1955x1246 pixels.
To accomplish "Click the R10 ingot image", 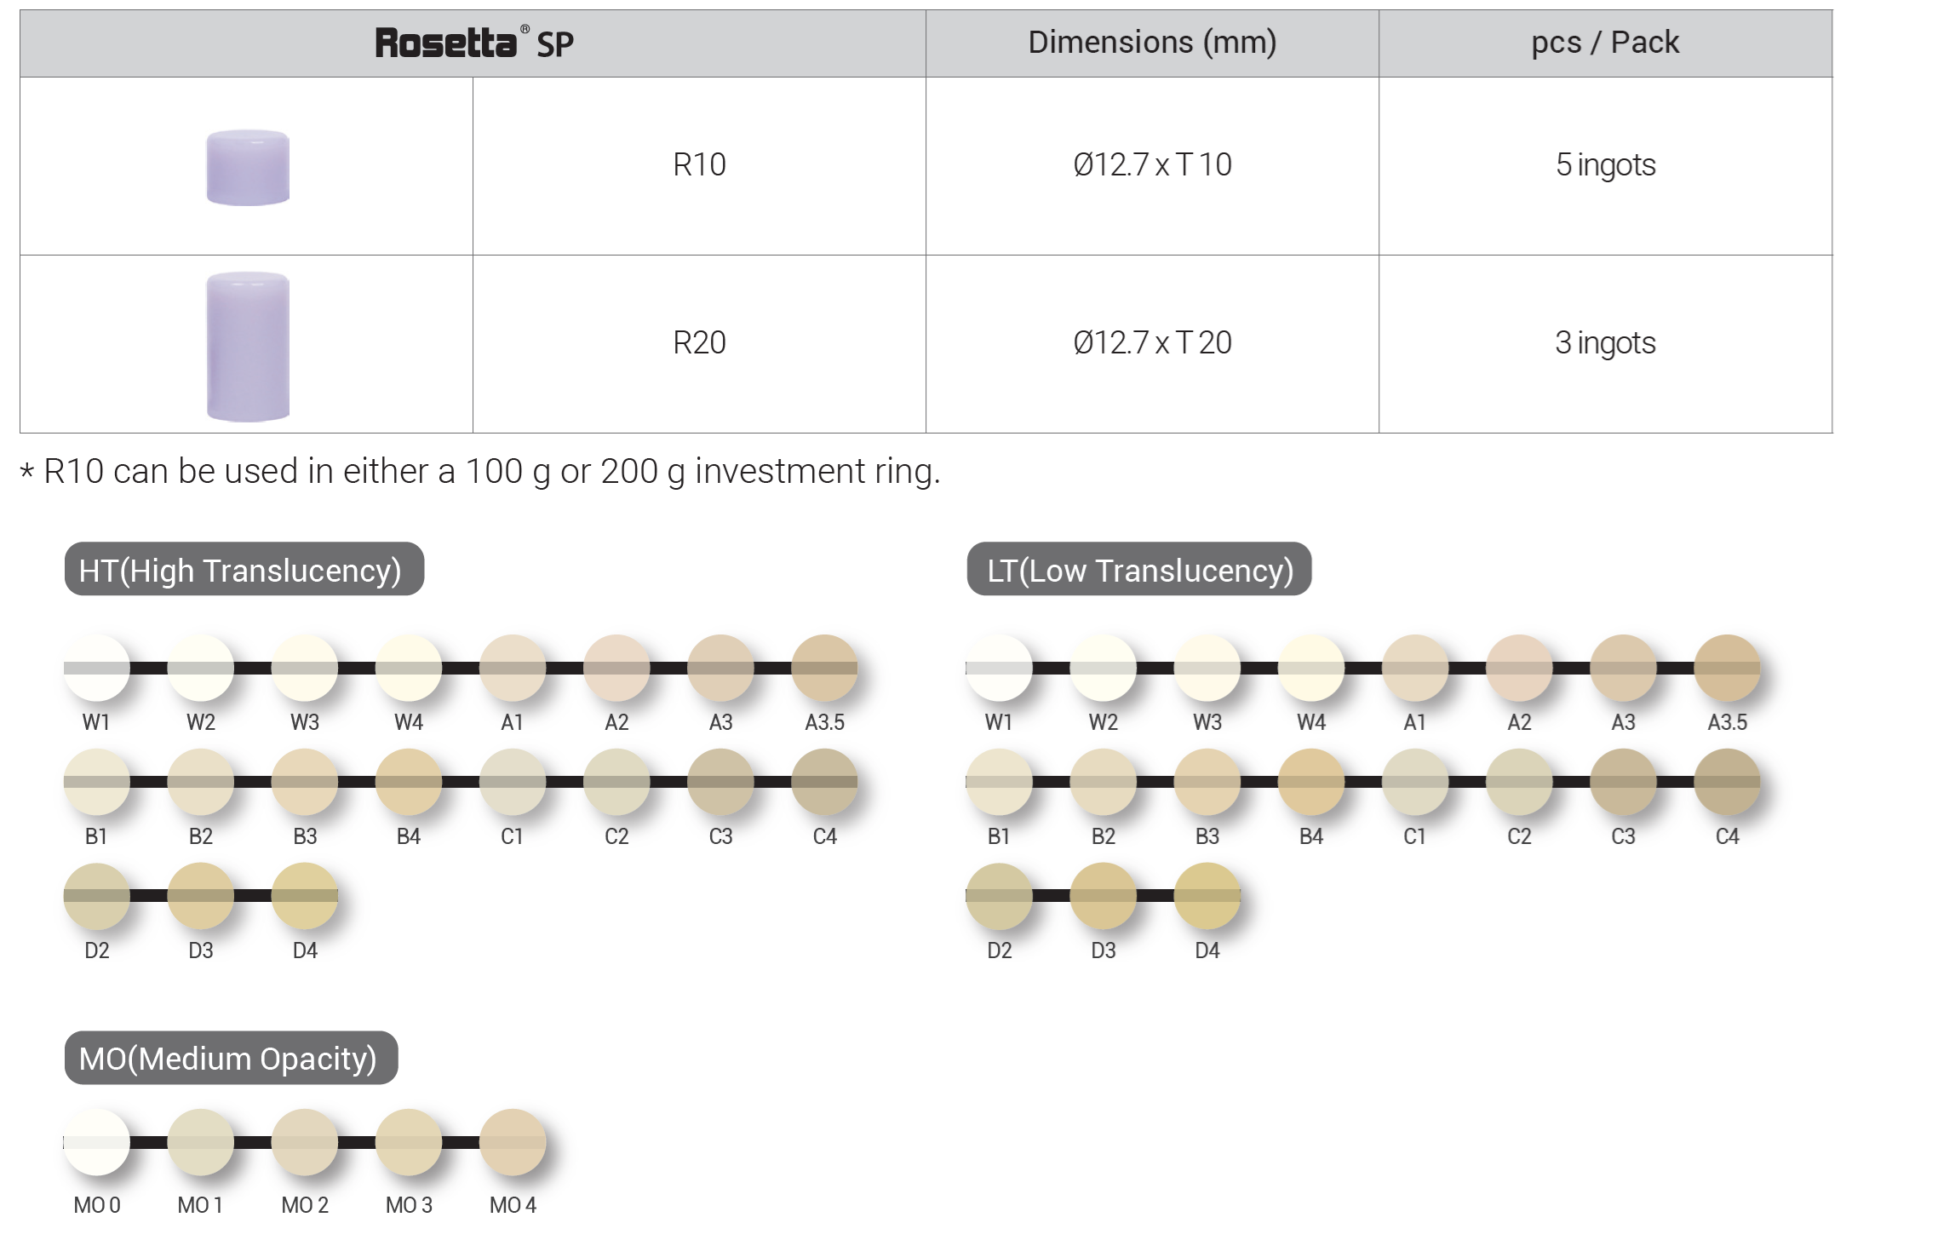I will coord(248,167).
